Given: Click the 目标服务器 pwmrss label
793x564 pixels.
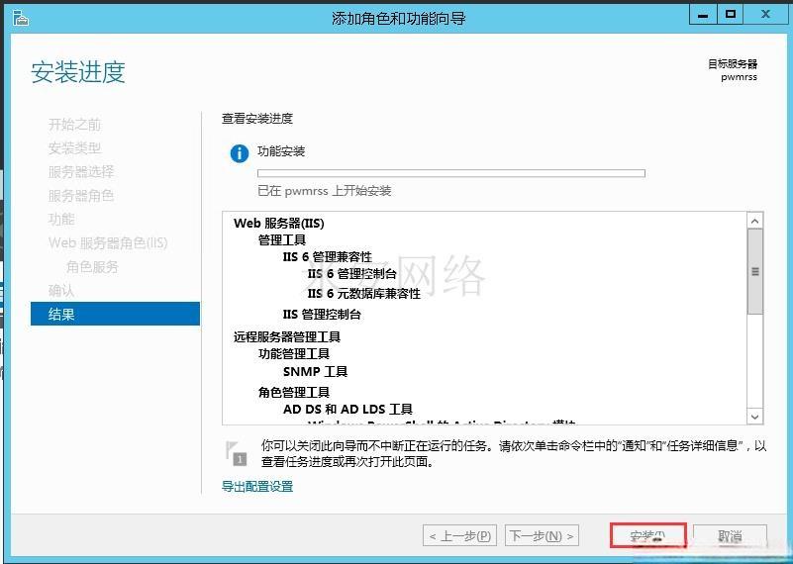Looking at the screenshot, I should (733, 70).
